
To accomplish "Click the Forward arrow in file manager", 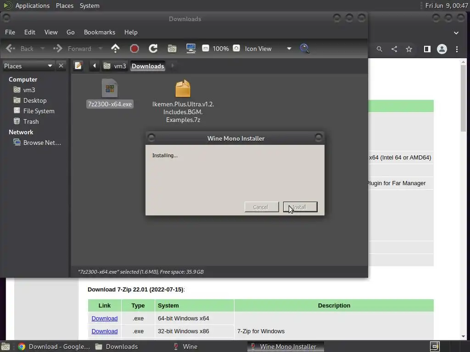I will [x=57, y=49].
